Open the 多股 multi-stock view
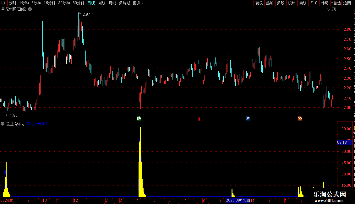Viewport: 355px width, 204px height. [x=281, y=3]
